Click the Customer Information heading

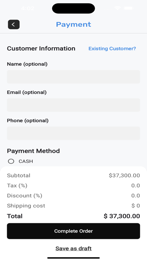(41, 48)
